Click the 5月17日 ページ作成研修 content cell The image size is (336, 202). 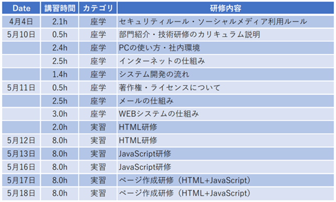click(226, 180)
